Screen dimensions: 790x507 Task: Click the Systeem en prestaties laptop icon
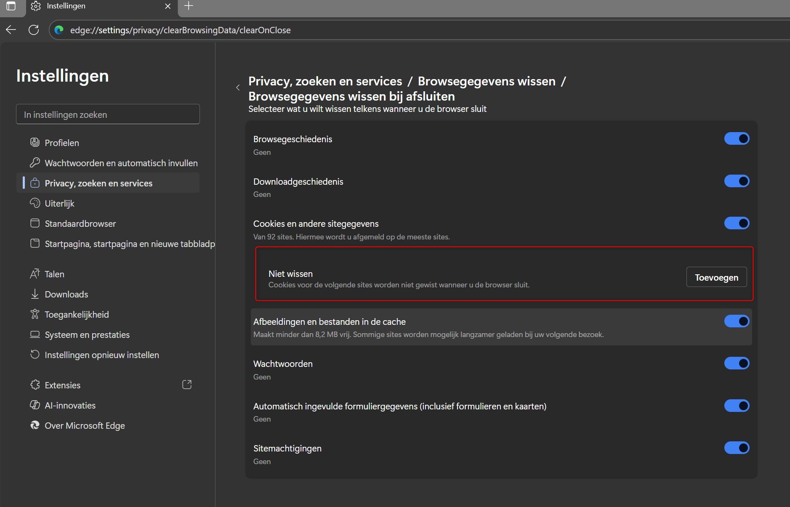35,334
